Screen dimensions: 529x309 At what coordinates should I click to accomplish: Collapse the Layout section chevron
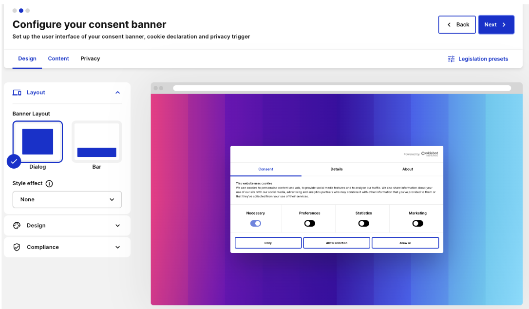[x=117, y=93]
